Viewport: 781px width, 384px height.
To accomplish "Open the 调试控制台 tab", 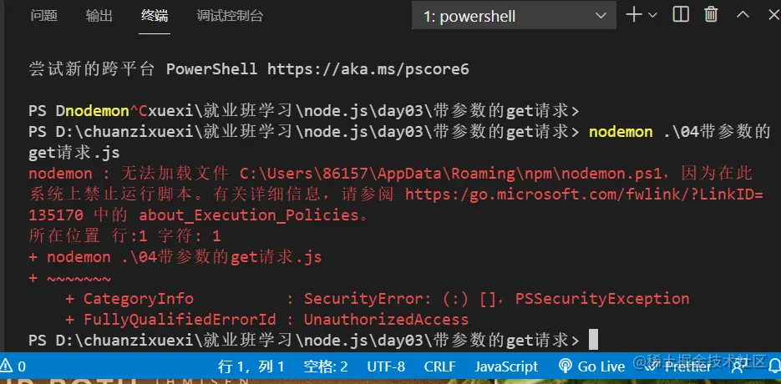I will (x=230, y=16).
